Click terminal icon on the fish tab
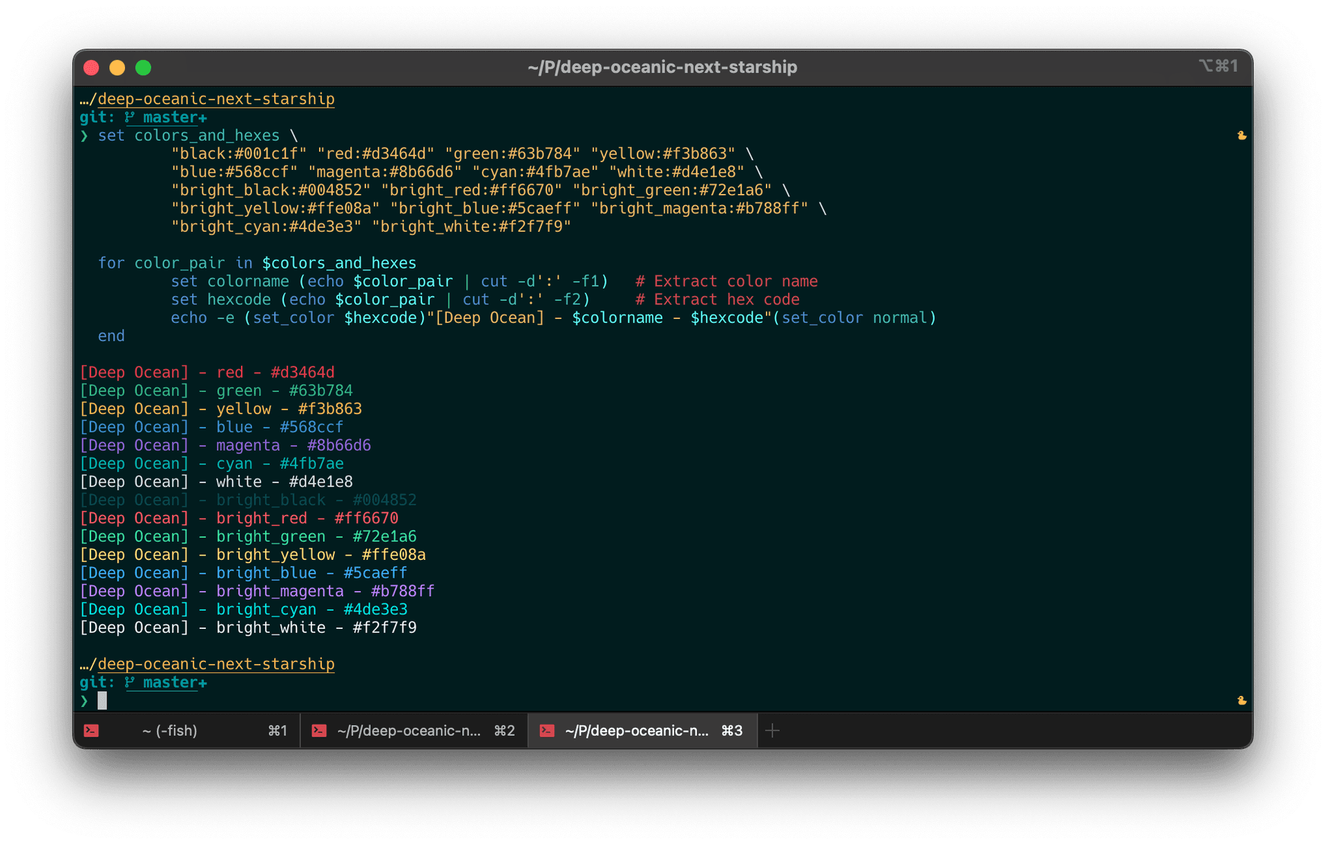 pos(91,730)
